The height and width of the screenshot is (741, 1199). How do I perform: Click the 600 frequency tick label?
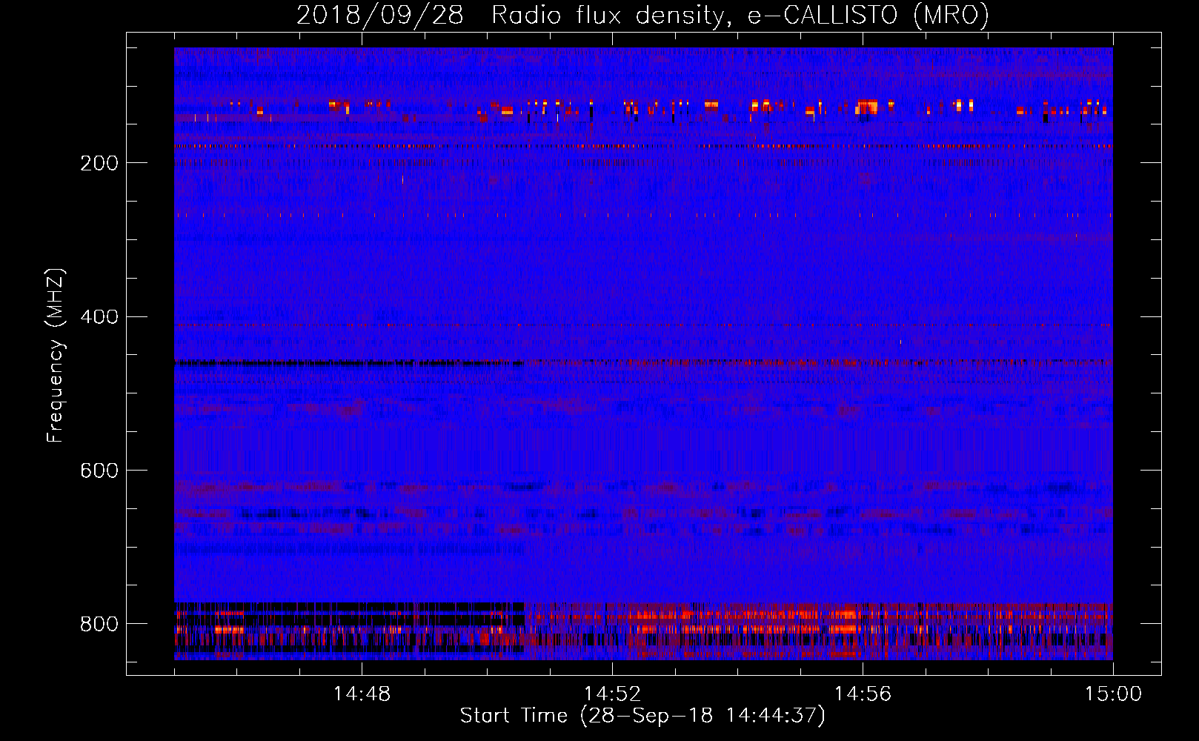tap(99, 471)
